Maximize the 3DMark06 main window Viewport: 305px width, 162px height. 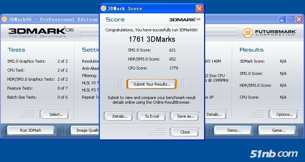pyautogui.click(x=291, y=19)
